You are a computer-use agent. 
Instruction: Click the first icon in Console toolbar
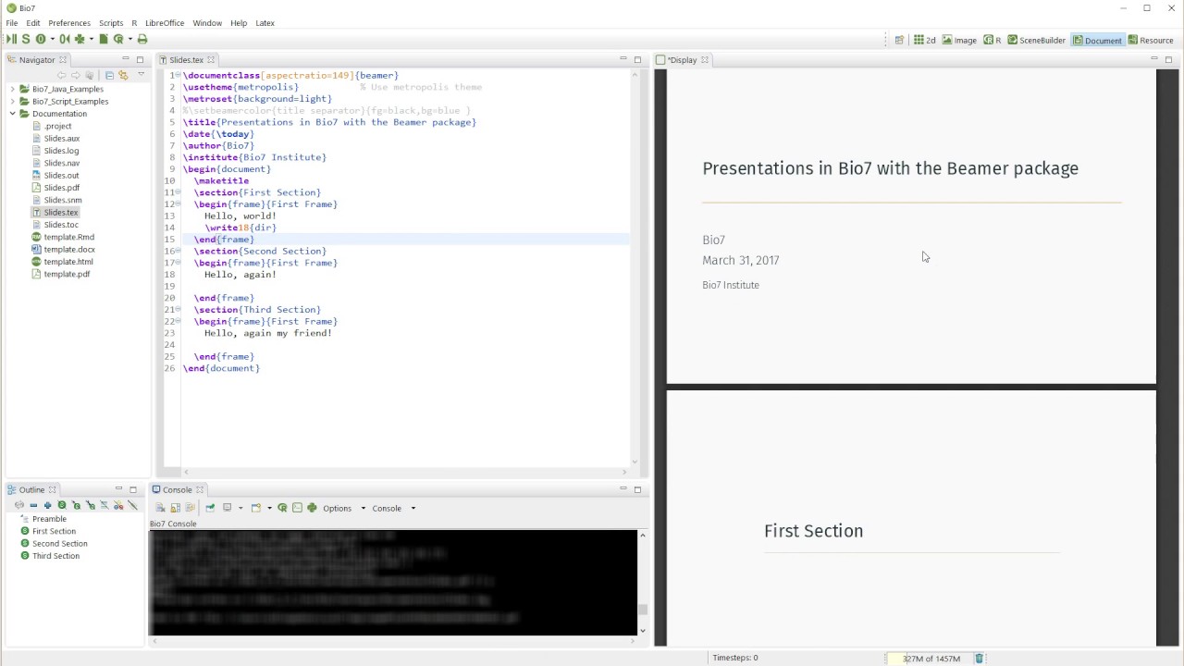(x=160, y=508)
